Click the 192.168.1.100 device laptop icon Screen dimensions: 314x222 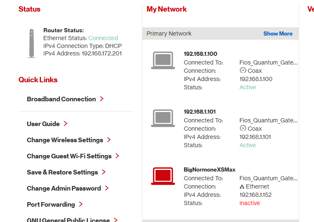163,60
